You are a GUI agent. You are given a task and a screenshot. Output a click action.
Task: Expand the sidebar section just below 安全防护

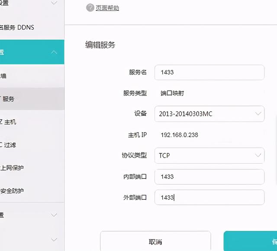pos(54,215)
